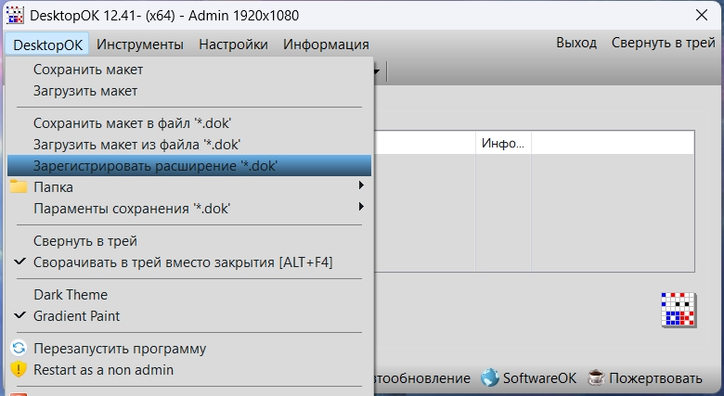
Task: Expand the Папка submenu arrow
Action: 361,187
